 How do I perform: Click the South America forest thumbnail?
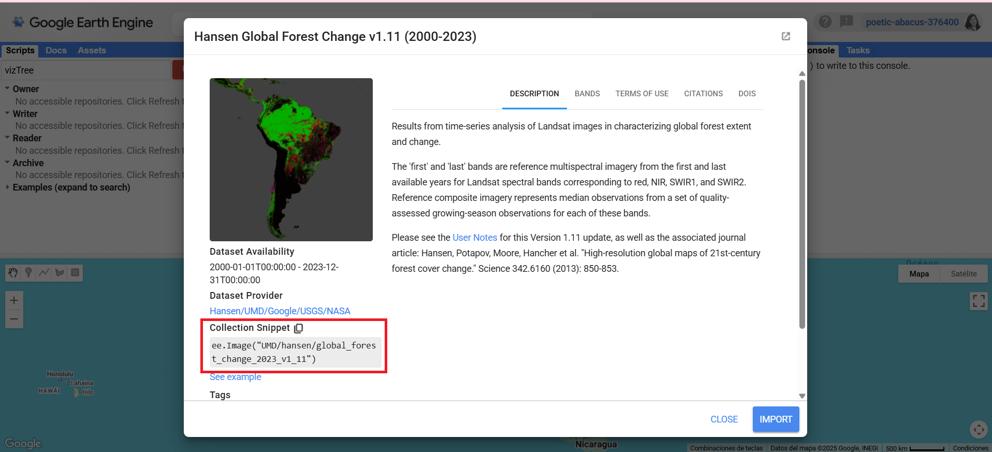(x=291, y=159)
